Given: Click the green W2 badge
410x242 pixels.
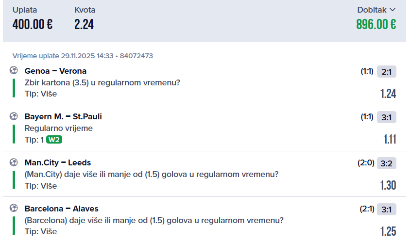Looking at the screenshot, I should coord(54,140).
